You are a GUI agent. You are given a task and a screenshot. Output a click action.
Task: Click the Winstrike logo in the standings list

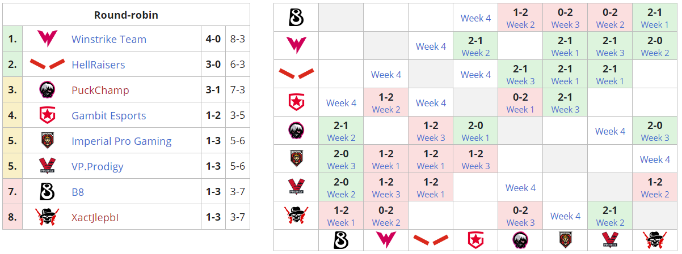point(47,39)
